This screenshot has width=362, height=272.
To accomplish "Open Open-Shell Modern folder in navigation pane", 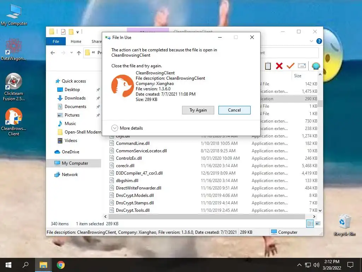I will pyautogui.click(x=79, y=132).
